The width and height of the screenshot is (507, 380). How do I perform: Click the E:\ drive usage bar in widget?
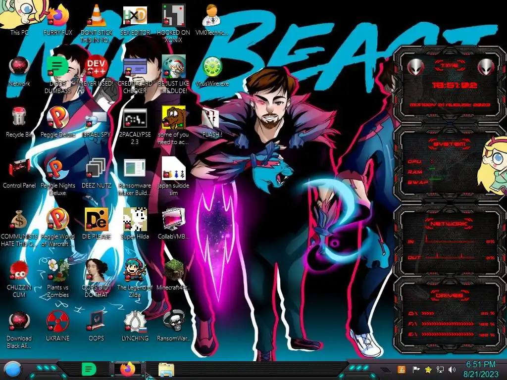tap(452, 334)
